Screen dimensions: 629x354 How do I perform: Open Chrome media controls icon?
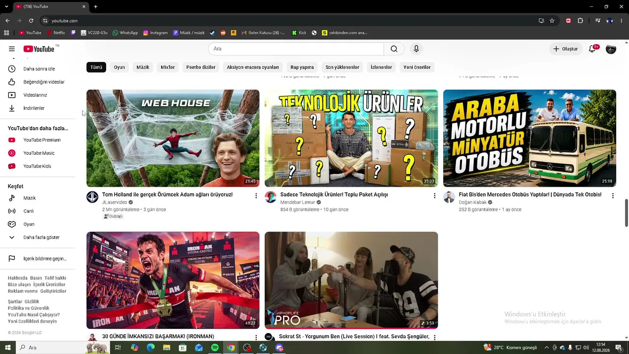(x=598, y=21)
